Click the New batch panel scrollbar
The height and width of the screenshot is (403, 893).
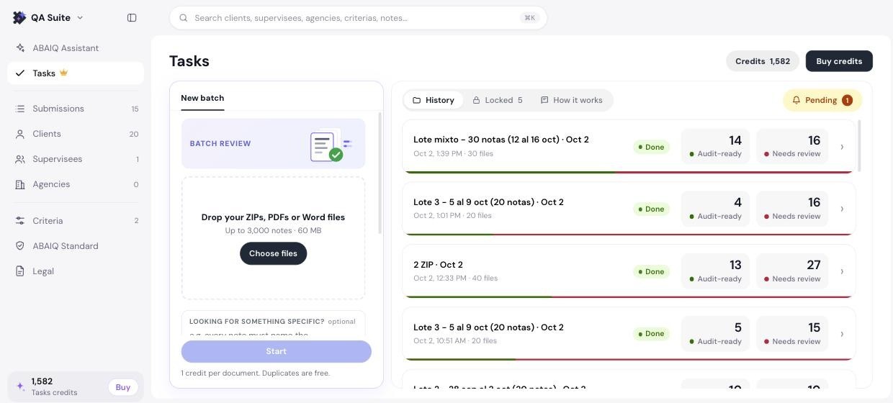[380, 173]
